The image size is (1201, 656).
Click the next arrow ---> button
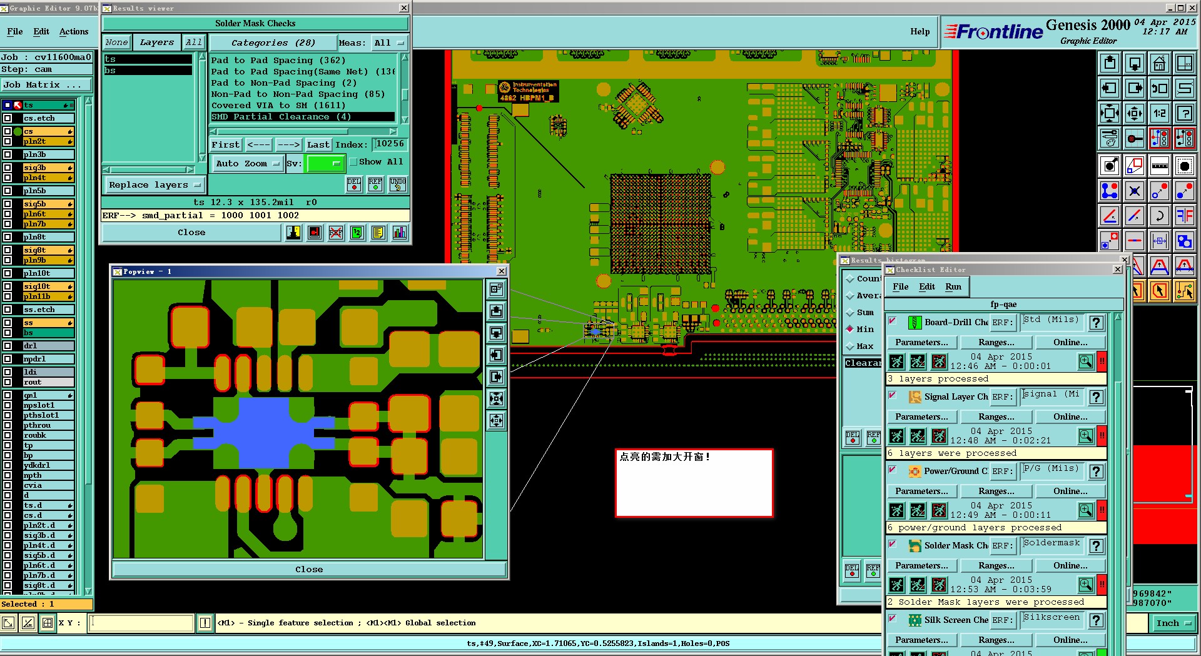[289, 145]
